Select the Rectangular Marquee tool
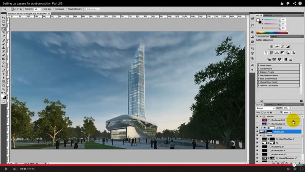 tap(3, 21)
